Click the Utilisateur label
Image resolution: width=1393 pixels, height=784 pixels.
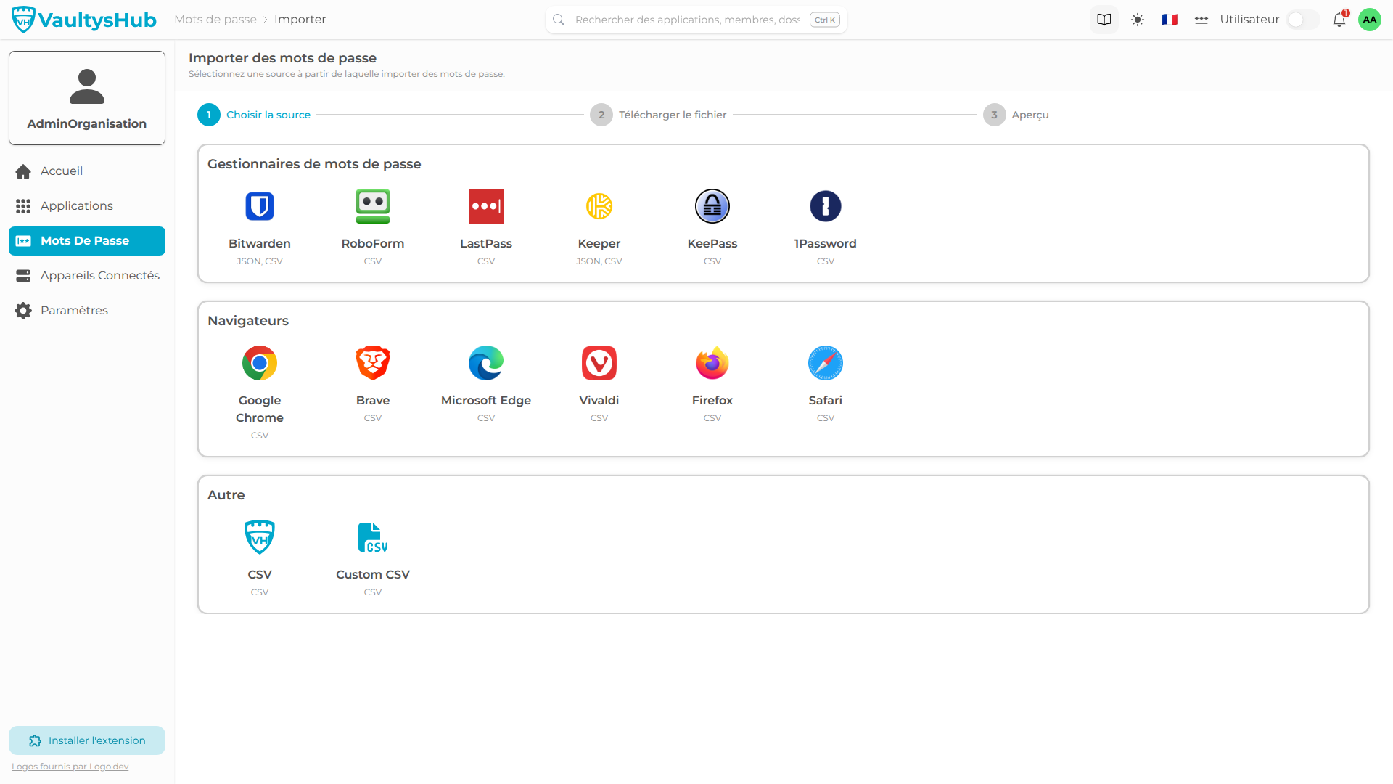coord(1249,20)
